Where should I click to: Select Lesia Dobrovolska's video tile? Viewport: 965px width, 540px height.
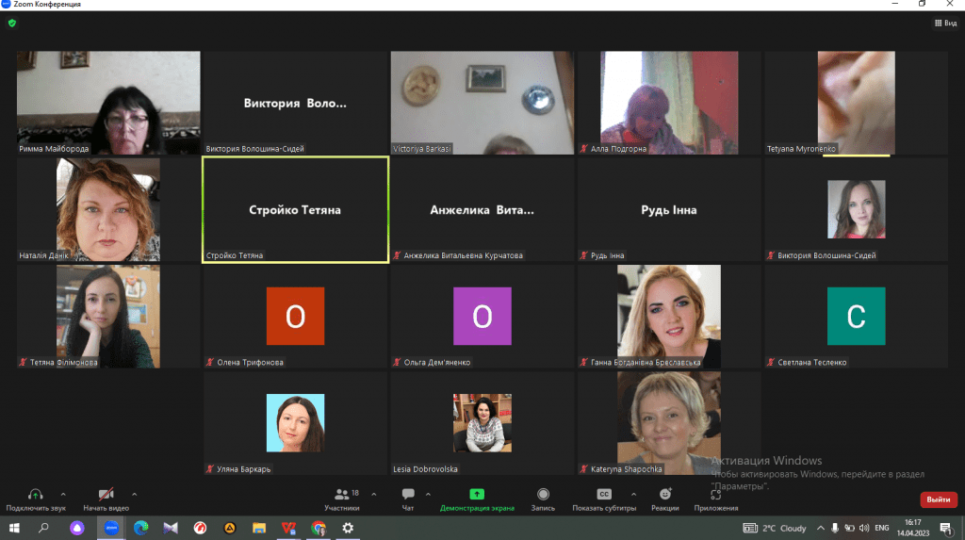point(482,423)
